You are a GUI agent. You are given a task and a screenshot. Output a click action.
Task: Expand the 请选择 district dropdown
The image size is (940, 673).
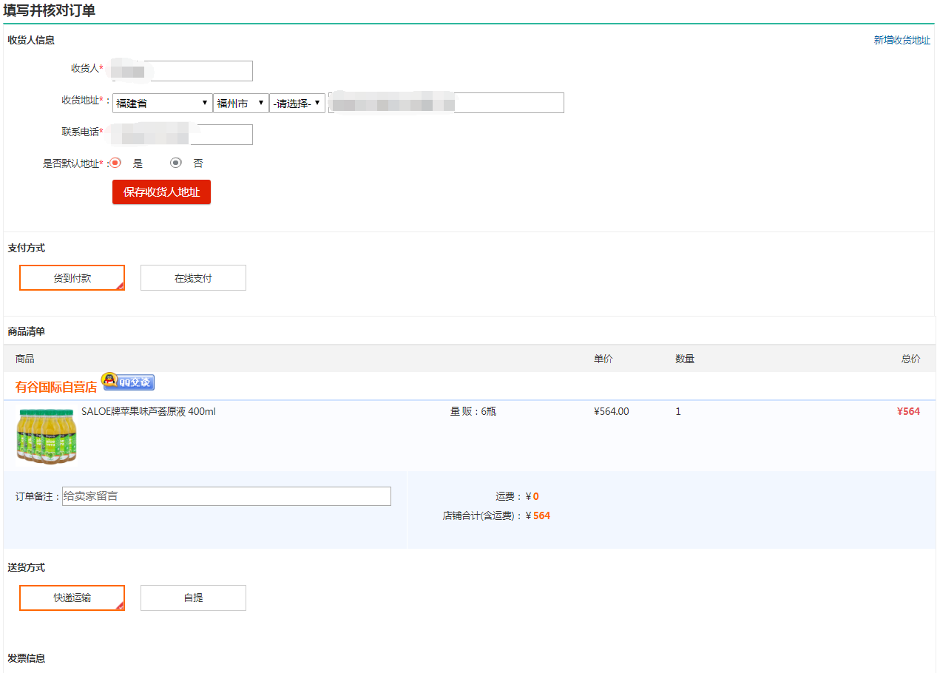(297, 103)
